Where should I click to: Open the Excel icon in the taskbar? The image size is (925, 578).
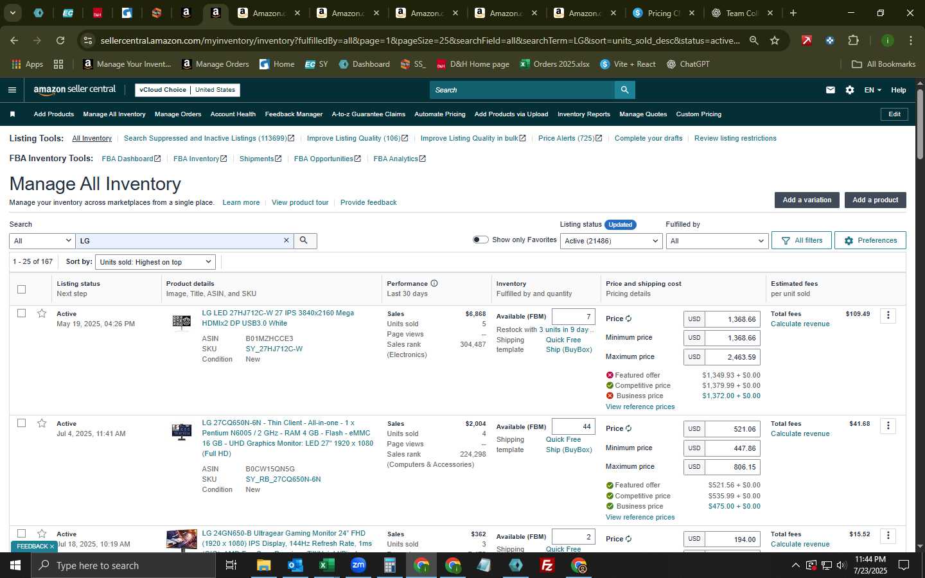(326, 565)
